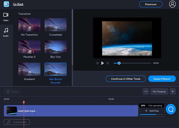This screenshot has height=128, width=179.
Task: Zoom in timeline with plus button
Action: 173,91
